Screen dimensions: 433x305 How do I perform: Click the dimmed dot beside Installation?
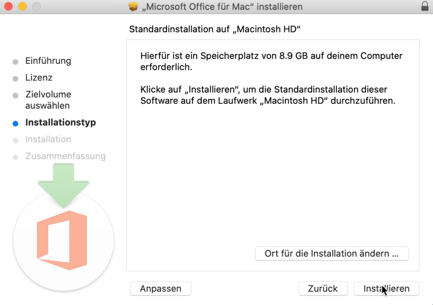[16, 139]
